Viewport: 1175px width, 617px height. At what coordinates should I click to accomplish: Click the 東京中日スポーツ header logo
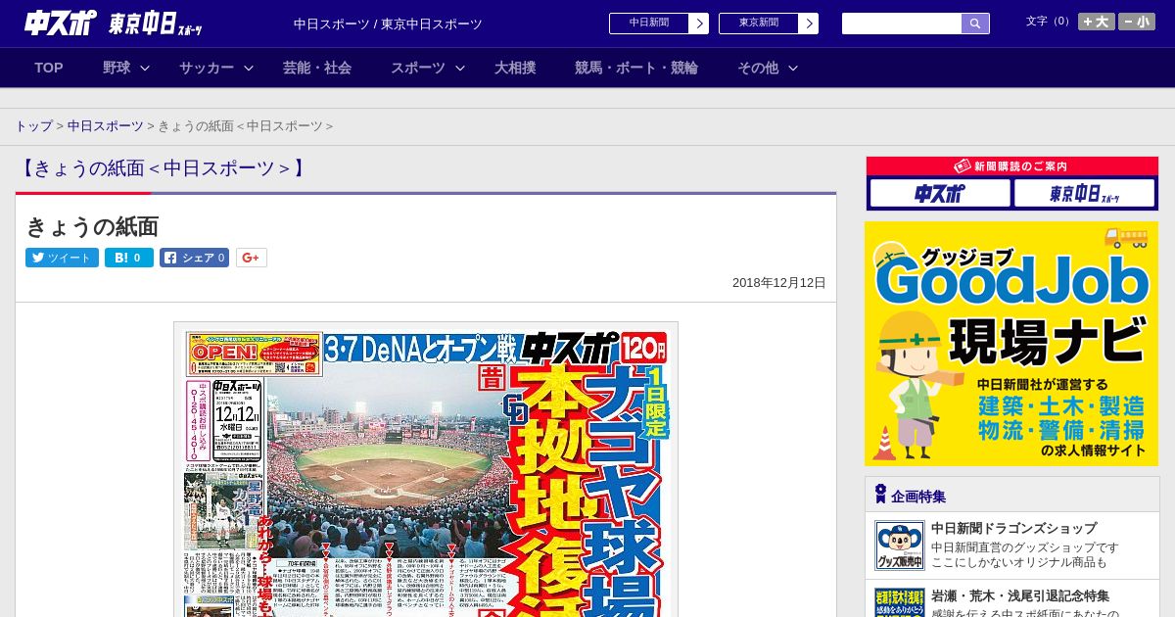(156, 24)
